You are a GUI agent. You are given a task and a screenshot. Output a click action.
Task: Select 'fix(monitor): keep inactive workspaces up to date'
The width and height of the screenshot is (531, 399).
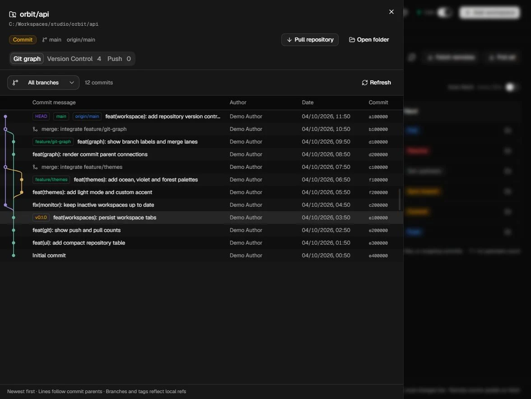pos(201,205)
